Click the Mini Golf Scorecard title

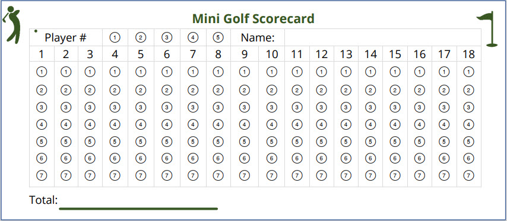point(253,19)
